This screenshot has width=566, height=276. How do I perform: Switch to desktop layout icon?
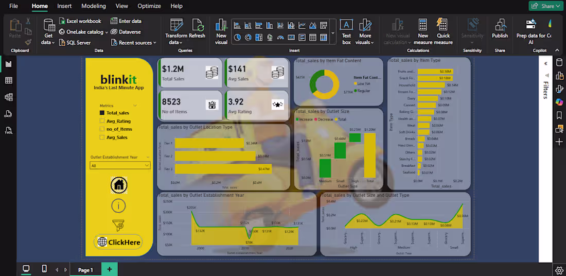pyautogui.click(x=26, y=269)
